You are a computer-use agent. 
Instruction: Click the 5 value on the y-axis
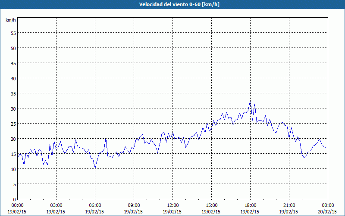coord(15,184)
